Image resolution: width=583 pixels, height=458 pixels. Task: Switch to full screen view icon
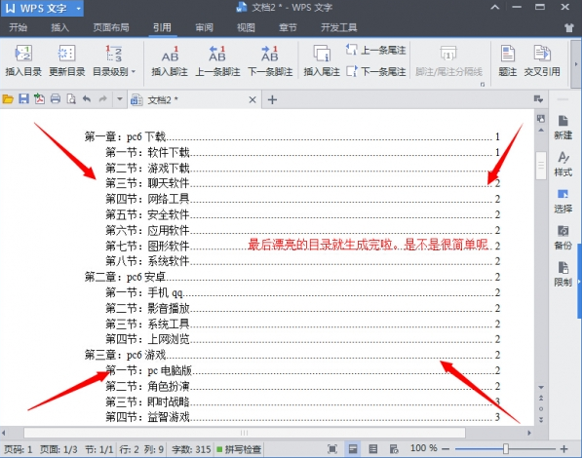(x=332, y=449)
